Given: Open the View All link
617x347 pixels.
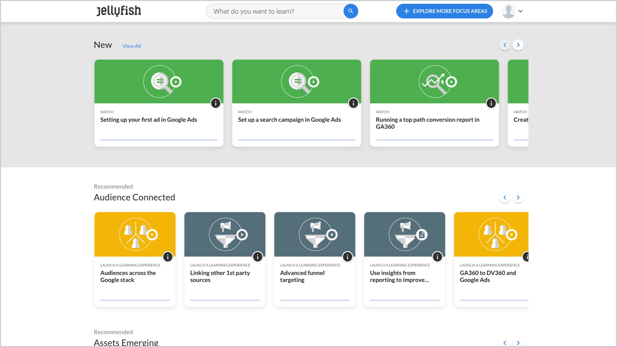Looking at the screenshot, I should pos(131,46).
